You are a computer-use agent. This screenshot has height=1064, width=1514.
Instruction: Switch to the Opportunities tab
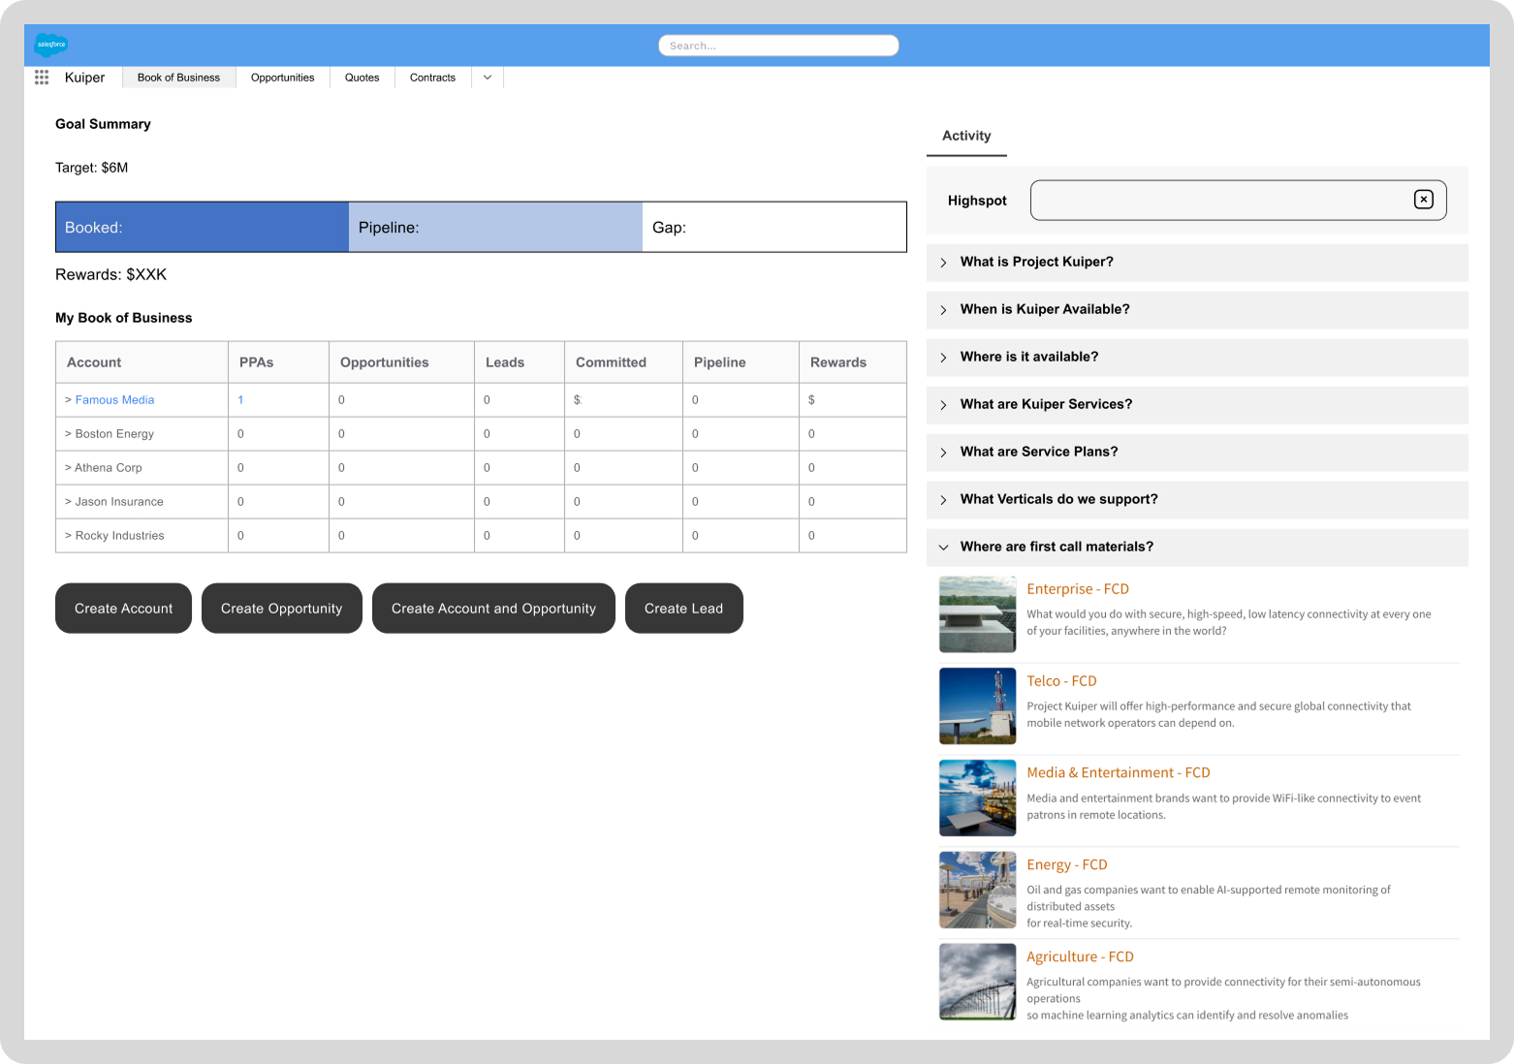click(x=282, y=78)
